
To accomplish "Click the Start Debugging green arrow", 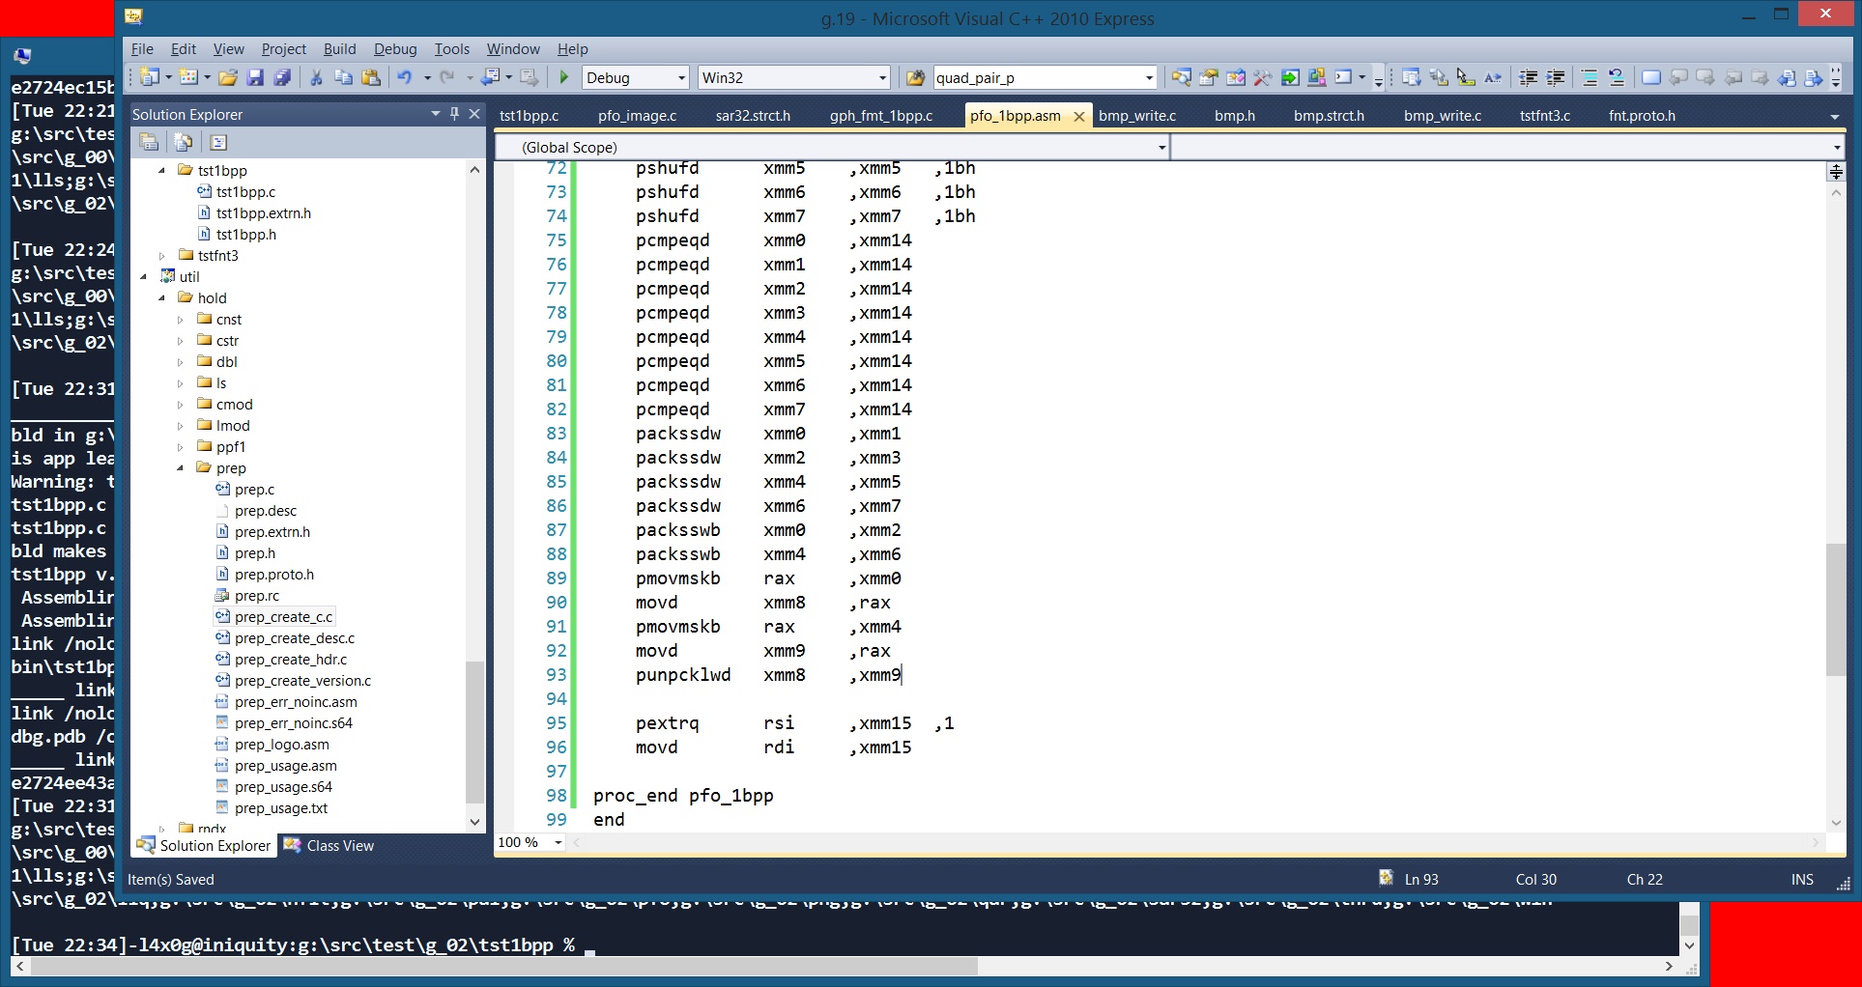I will [564, 77].
